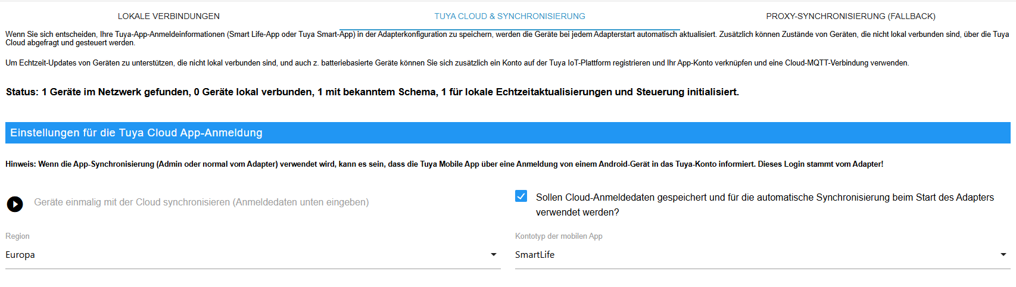Switch to the Lokale Verbindungen tab
This screenshot has height=287, width=1016.
tap(169, 16)
